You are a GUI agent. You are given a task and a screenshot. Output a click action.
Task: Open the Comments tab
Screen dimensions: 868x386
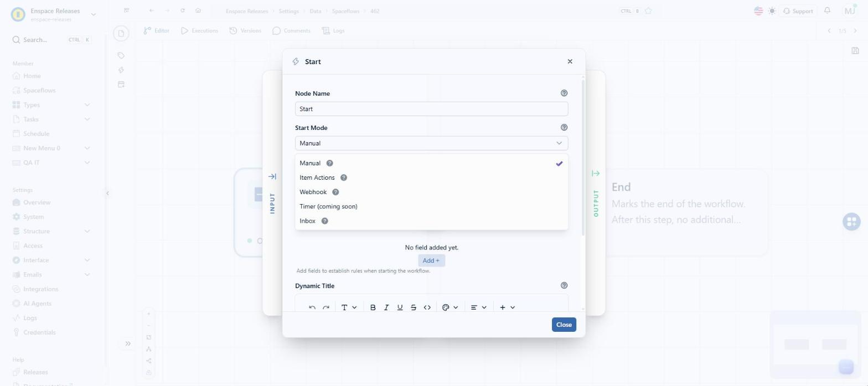pos(291,31)
